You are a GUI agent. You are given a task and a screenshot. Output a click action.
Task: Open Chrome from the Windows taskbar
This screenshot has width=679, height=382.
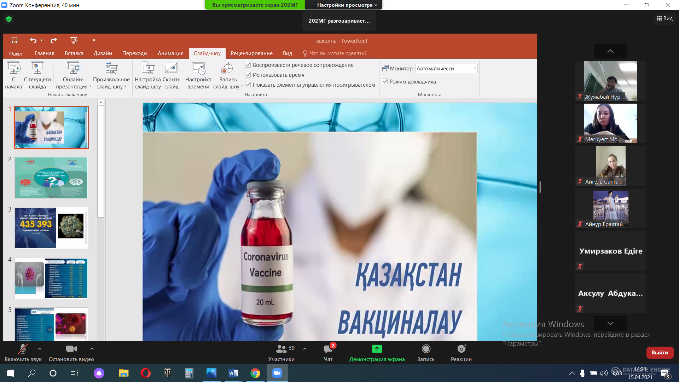pos(255,373)
